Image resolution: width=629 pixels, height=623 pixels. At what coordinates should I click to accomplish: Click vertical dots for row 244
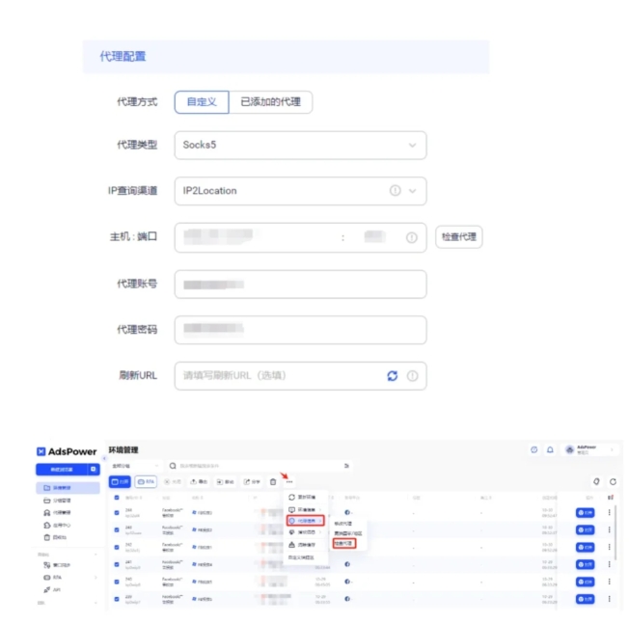click(610, 513)
